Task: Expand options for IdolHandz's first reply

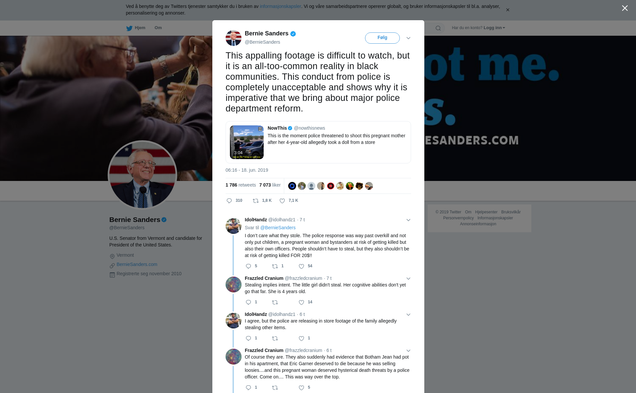Action: (408, 220)
